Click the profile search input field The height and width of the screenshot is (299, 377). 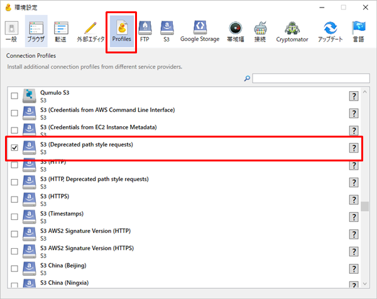(x=310, y=78)
